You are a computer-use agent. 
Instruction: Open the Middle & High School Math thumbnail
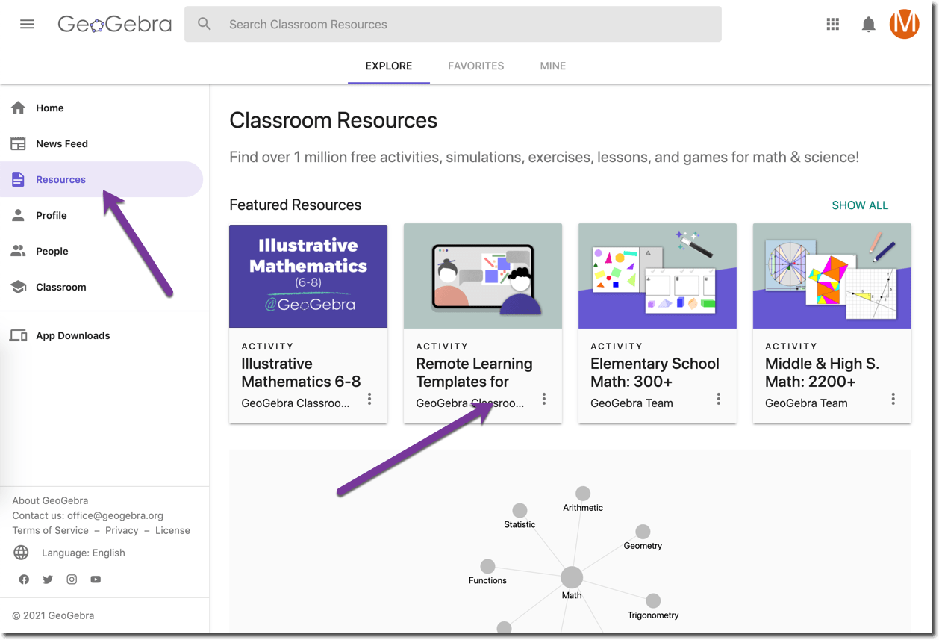(x=832, y=276)
